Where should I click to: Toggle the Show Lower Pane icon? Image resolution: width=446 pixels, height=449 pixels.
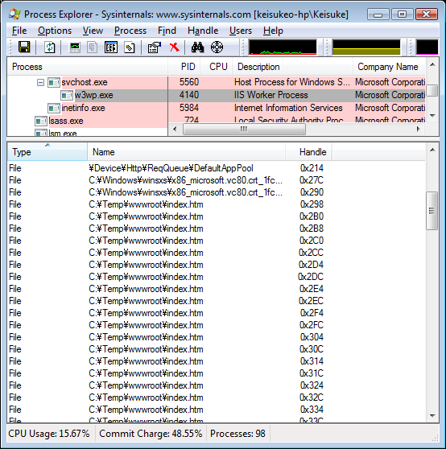[x=111, y=47]
